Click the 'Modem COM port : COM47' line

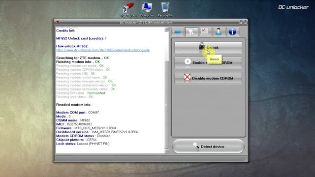[x=78, y=113]
